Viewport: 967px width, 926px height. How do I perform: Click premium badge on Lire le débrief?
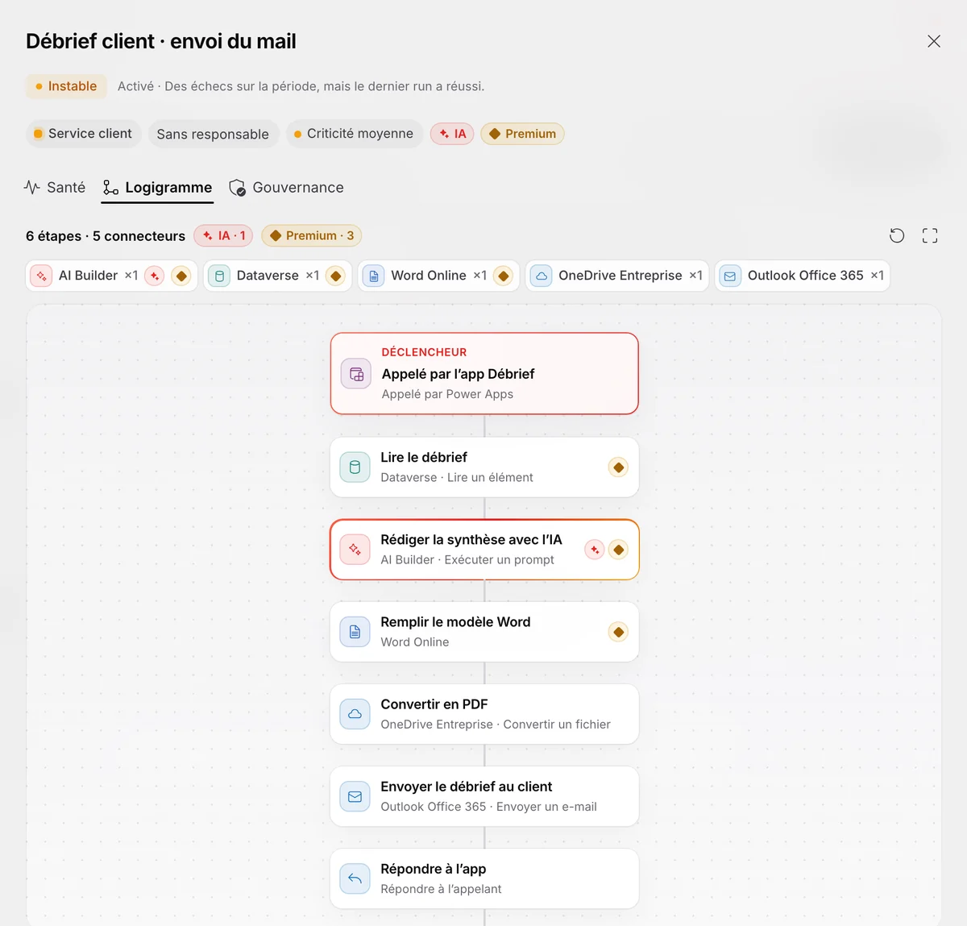tap(618, 467)
